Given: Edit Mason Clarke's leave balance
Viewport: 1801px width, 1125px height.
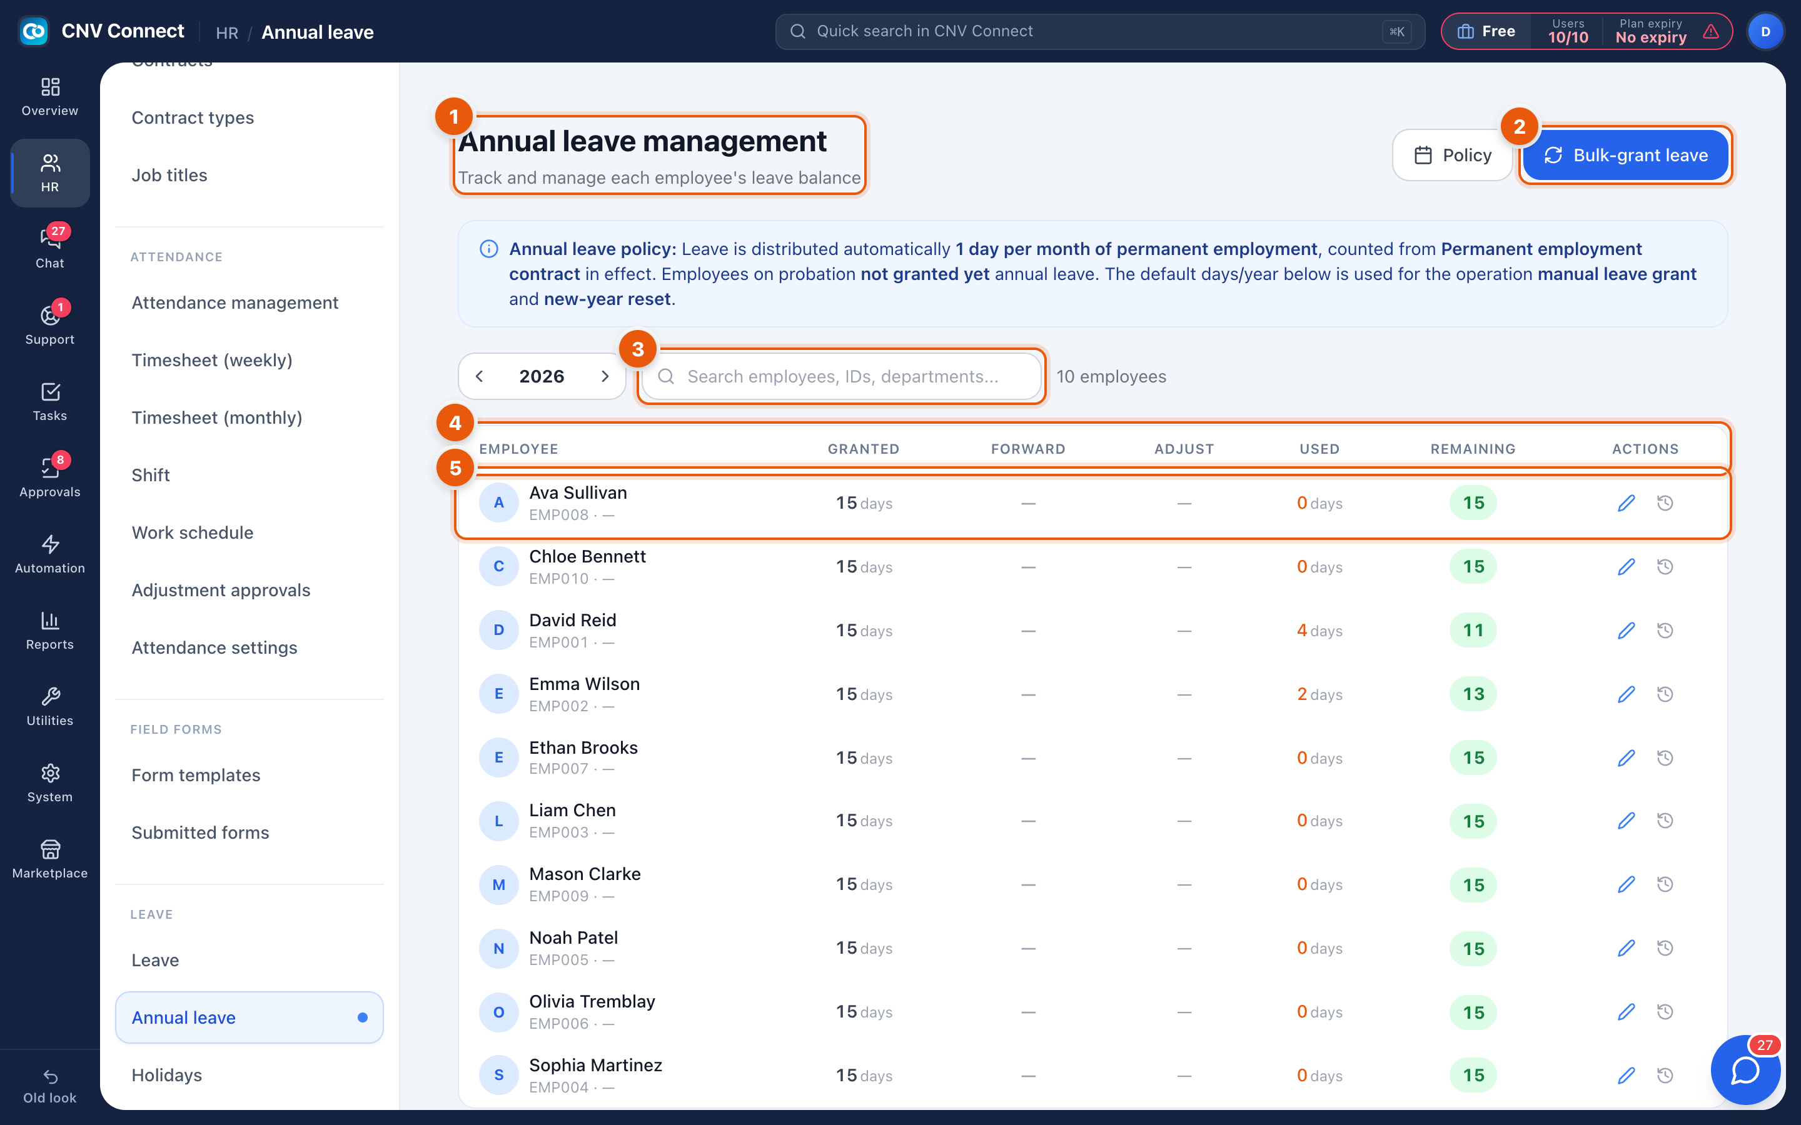Looking at the screenshot, I should [x=1626, y=884].
